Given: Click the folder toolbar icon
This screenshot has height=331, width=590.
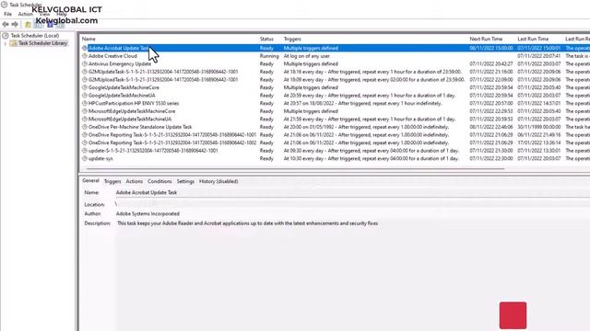Looking at the screenshot, I should [28, 25].
